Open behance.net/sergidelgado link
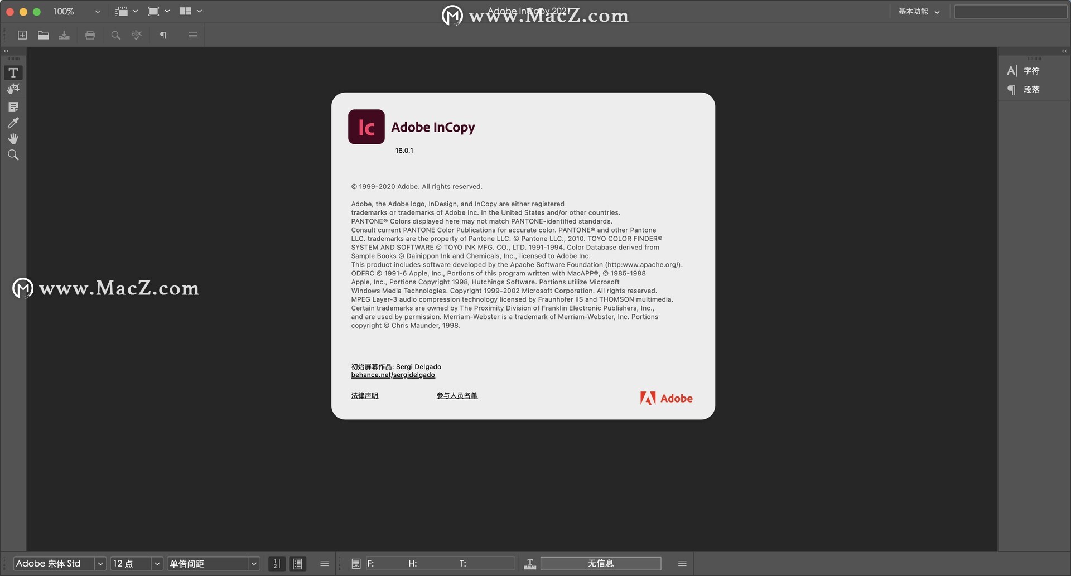 [393, 375]
